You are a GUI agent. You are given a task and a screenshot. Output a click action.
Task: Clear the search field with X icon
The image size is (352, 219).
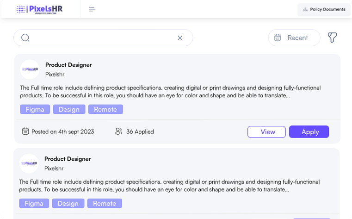point(180,38)
